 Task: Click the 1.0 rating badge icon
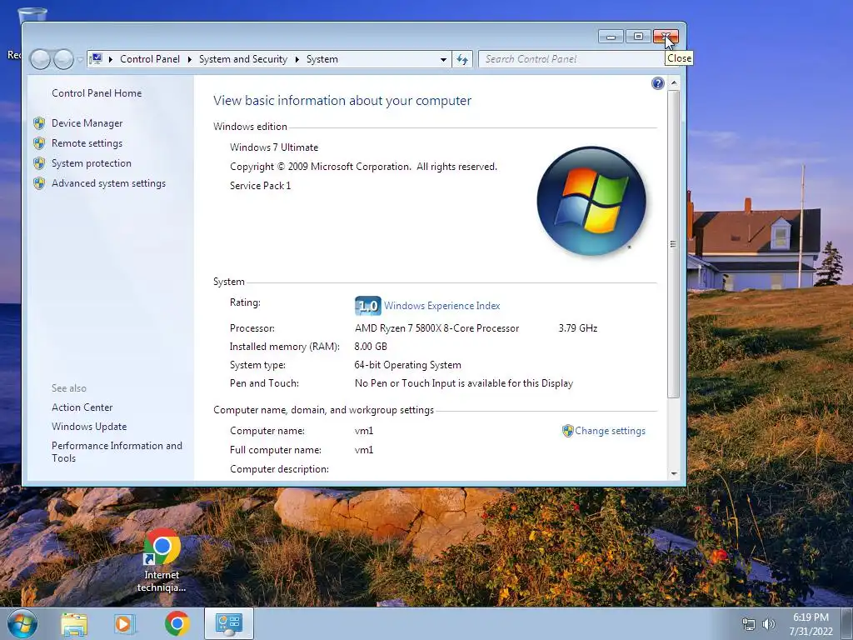click(367, 306)
